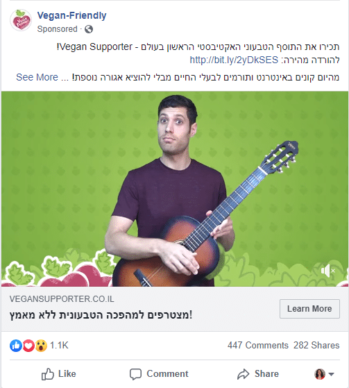This screenshot has height=388, width=349.
Task: Click the blue thumbs-up reaction icon
Action: [x=16, y=346]
